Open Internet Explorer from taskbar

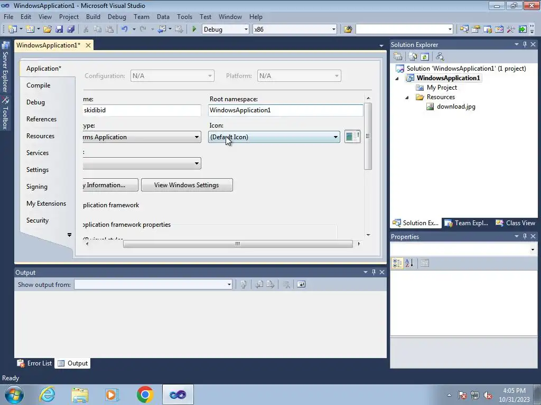click(47, 394)
